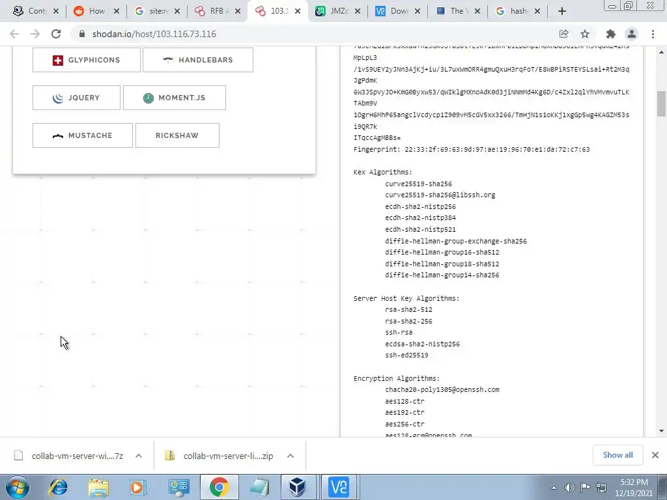Select the jQuery technology tag
The height and width of the screenshot is (500, 667).
click(x=77, y=98)
